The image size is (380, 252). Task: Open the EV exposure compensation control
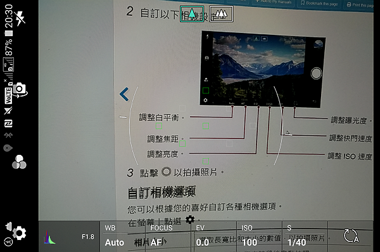(213, 236)
